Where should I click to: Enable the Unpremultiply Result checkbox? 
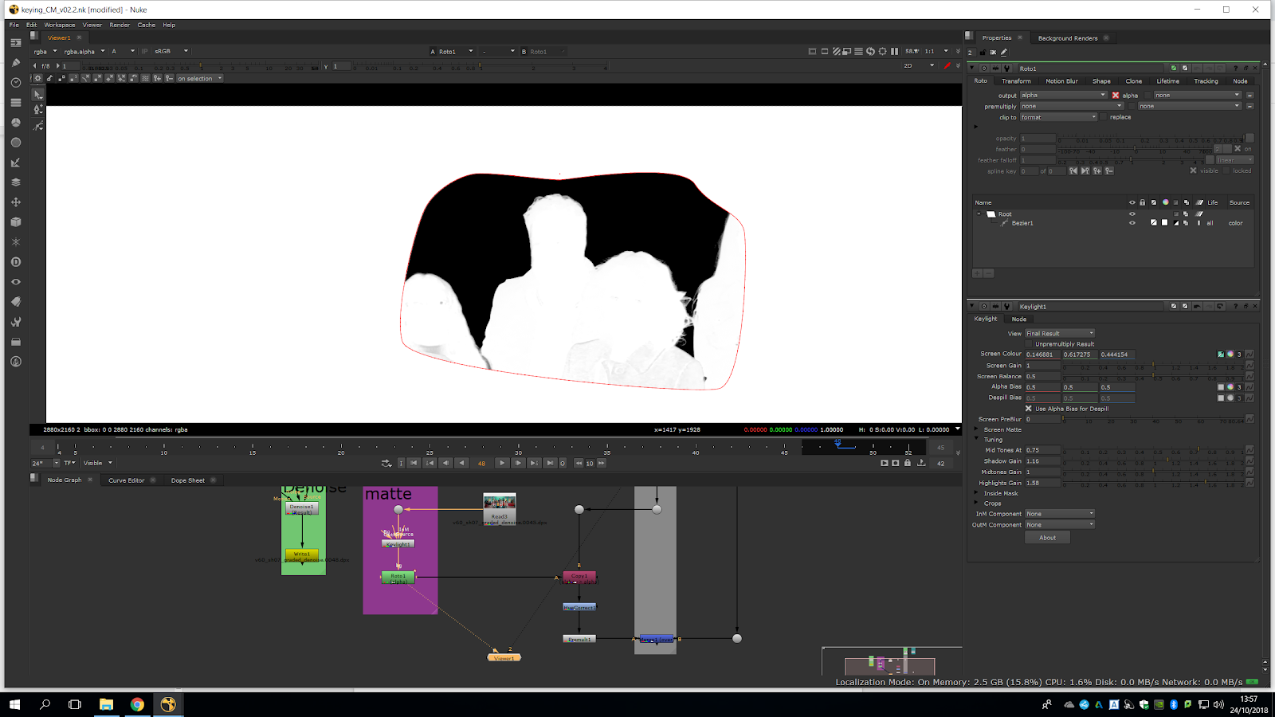[1029, 344]
